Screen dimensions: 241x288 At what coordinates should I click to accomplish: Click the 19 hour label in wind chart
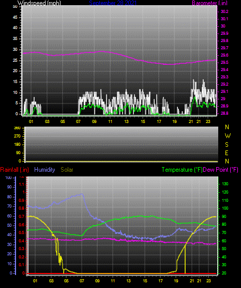click(x=175, y=121)
